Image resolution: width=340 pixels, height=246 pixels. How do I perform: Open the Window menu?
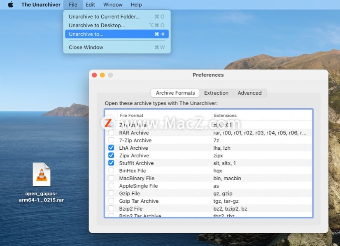coord(113,5)
